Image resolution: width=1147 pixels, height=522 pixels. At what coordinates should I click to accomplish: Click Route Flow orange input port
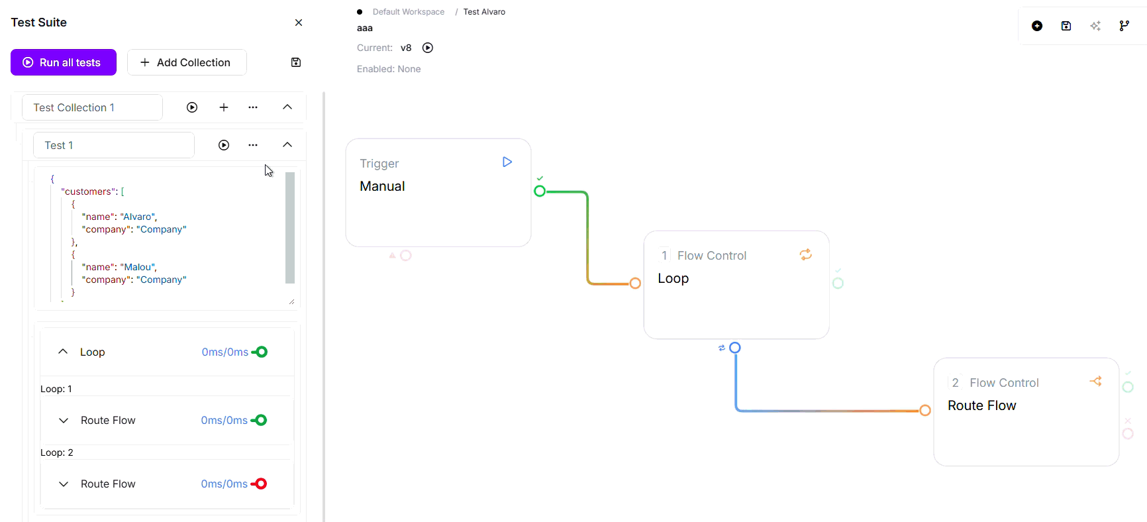tap(925, 411)
